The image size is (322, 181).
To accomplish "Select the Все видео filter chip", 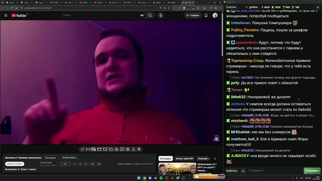I will (166, 159).
